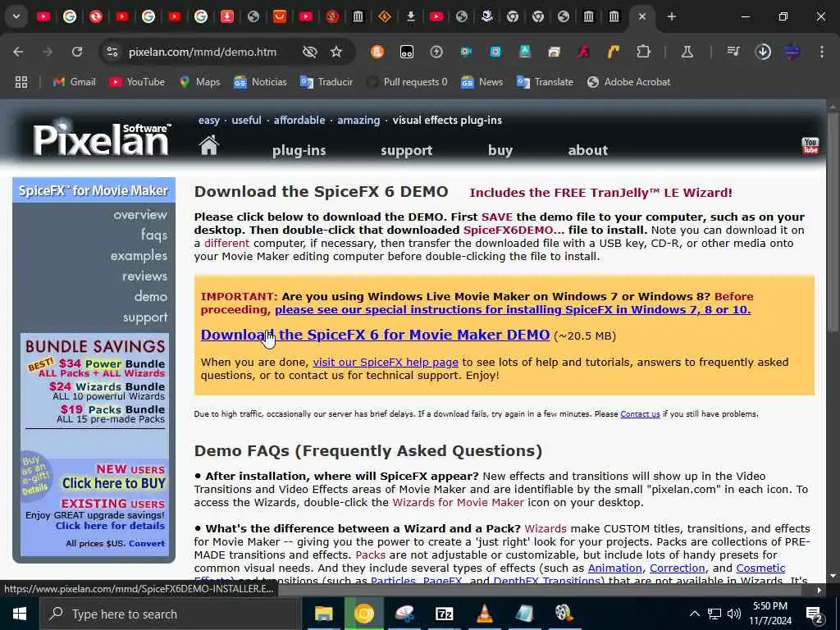Screen dimensions: 840x630
Task: Open Buy as an e-gift details badge
Action: point(35,475)
